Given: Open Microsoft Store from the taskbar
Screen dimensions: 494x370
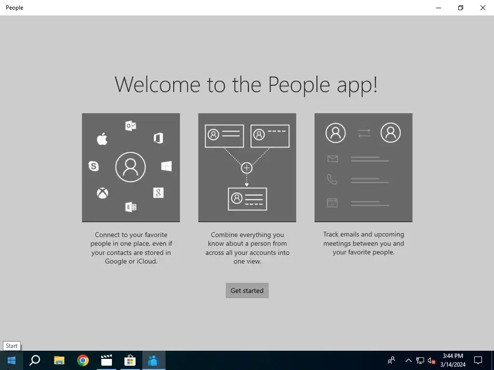Looking at the screenshot, I should point(130,360).
